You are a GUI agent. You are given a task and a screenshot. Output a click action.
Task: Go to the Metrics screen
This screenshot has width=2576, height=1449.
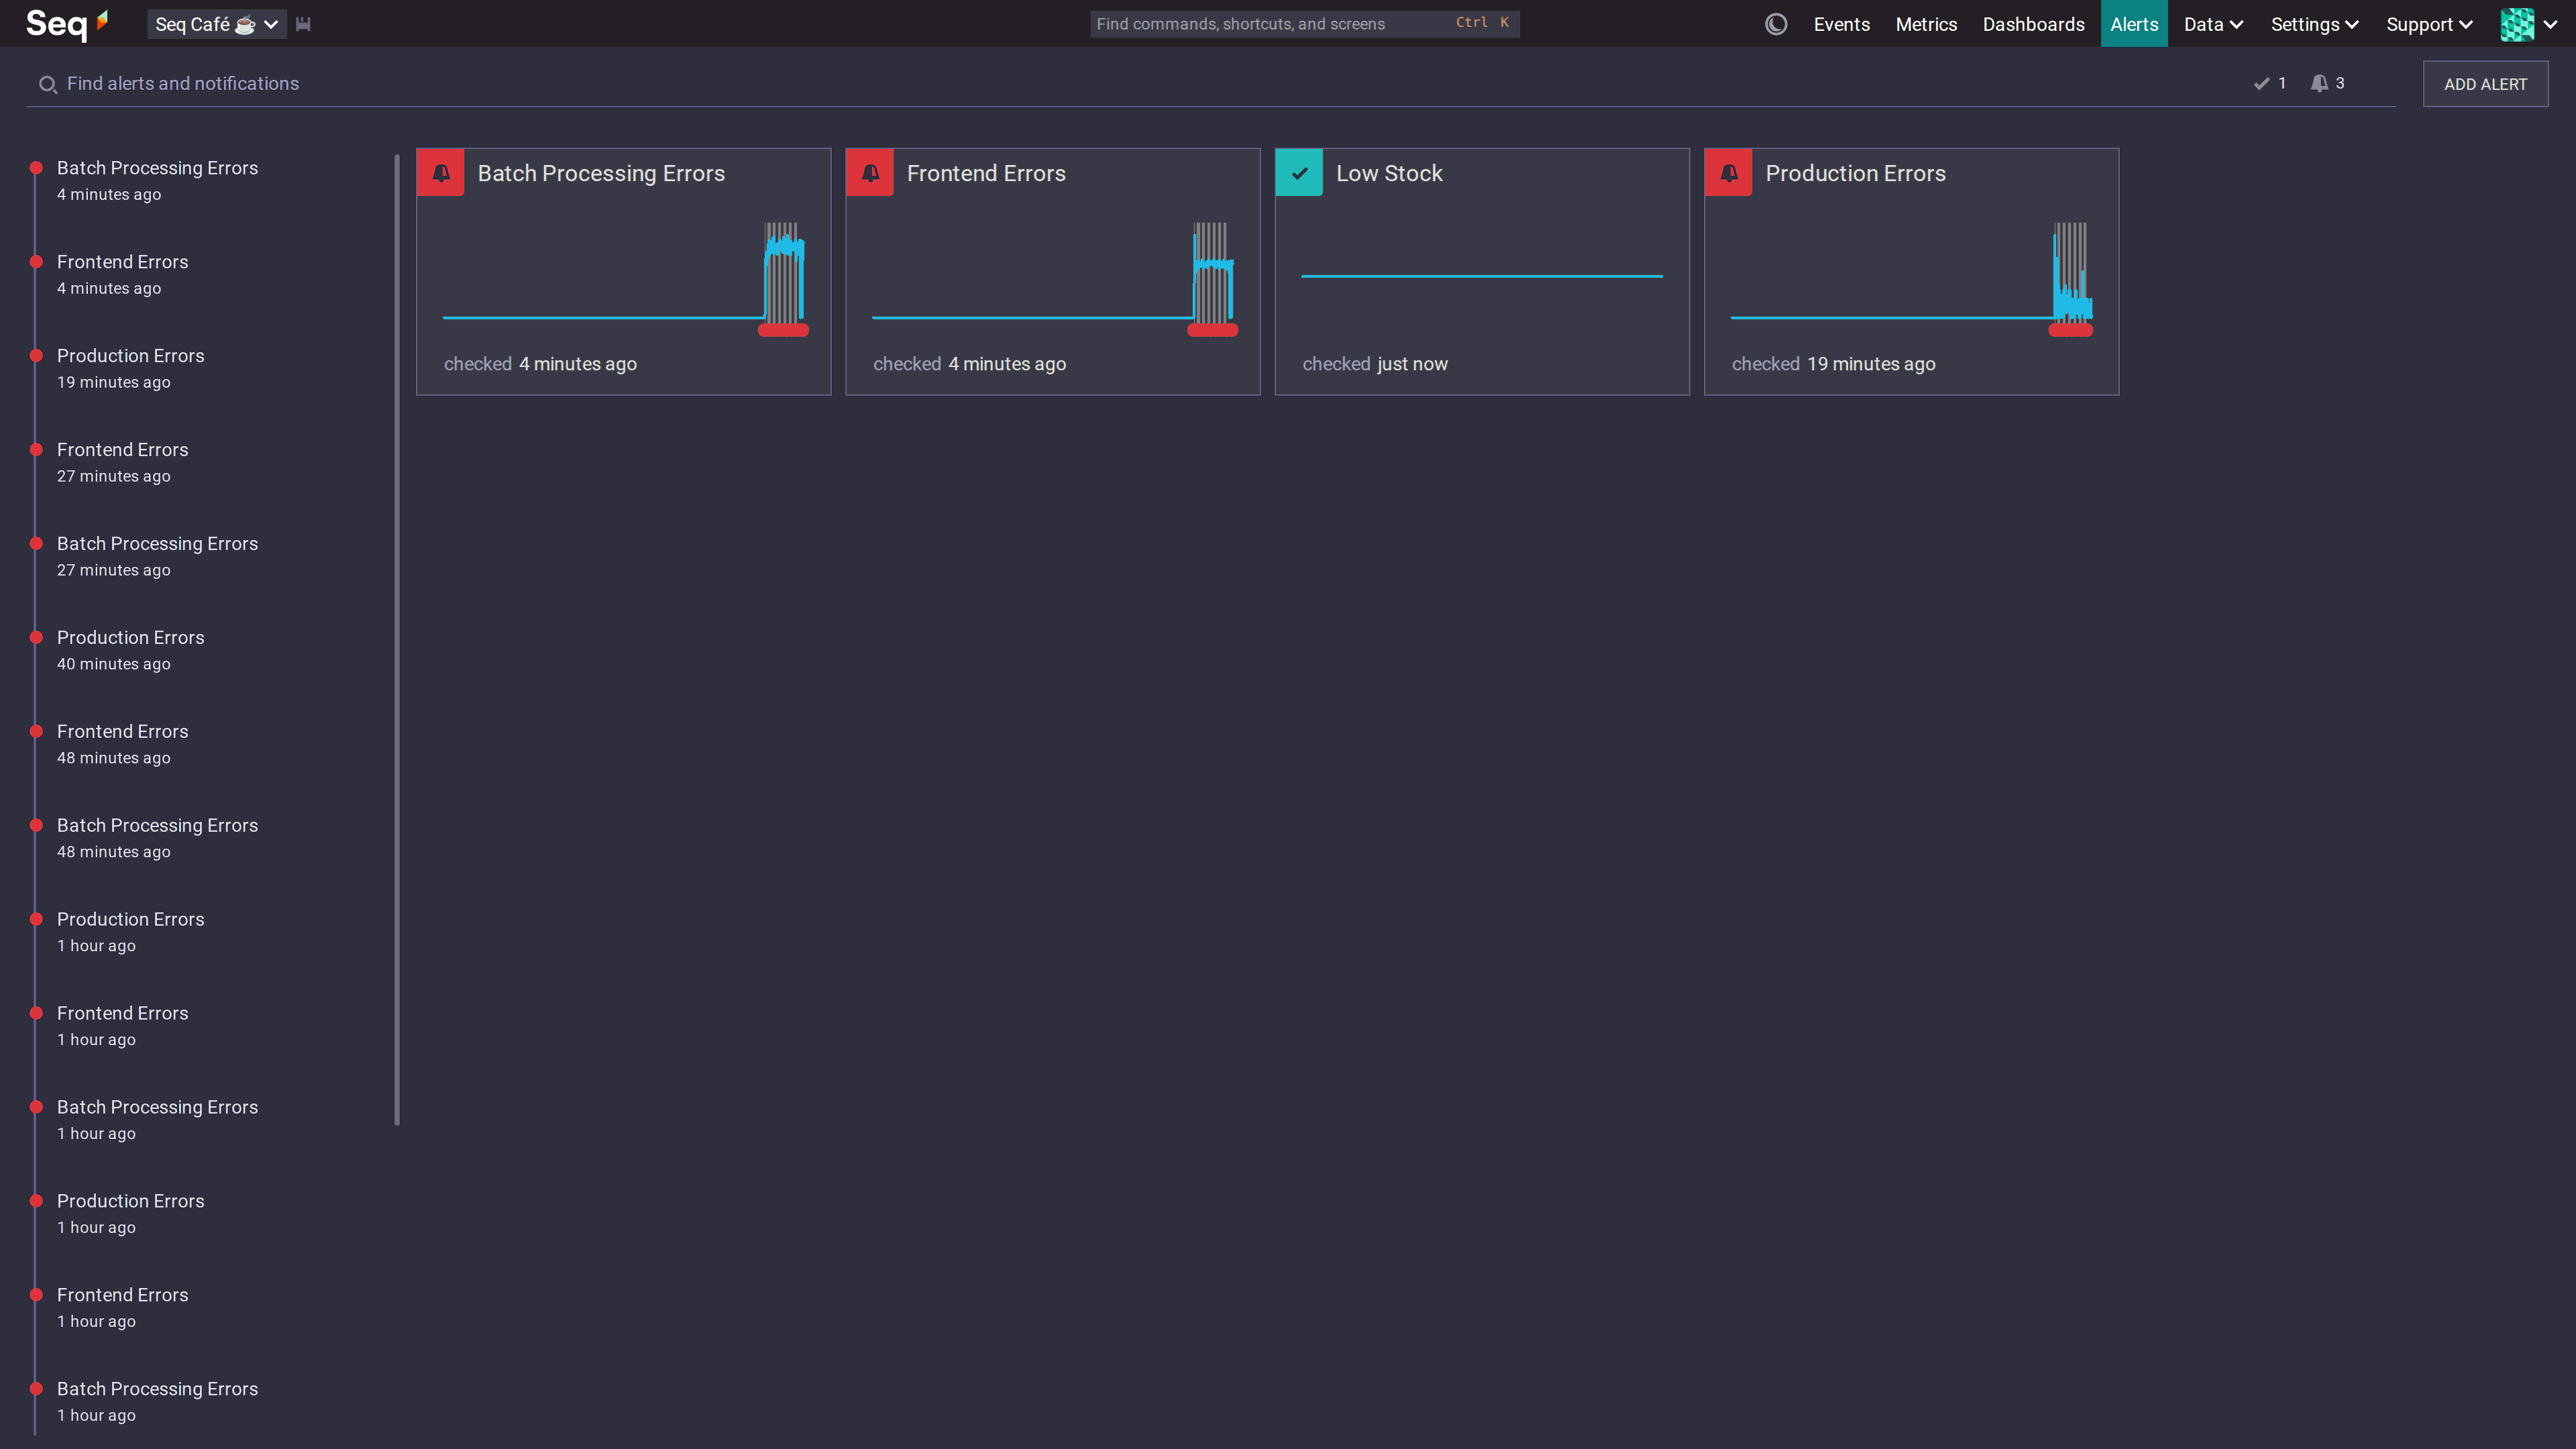[x=1926, y=24]
